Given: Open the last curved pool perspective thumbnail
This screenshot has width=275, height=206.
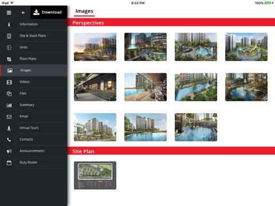Looking at the screenshot, I should point(196,127).
